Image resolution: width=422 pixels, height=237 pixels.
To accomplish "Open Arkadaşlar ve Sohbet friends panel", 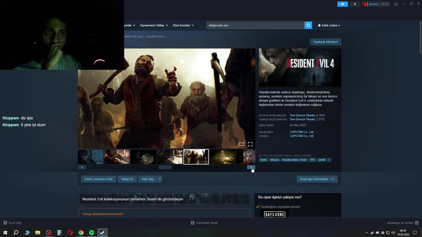I will coord(403,223).
